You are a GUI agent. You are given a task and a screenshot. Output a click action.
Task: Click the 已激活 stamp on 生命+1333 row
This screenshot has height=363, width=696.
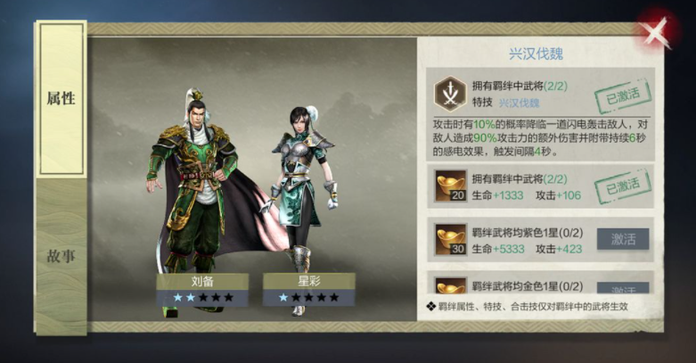click(623, 186)
